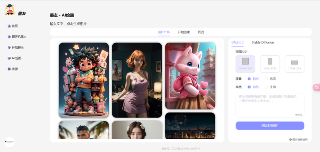Open the pink rabbit character image
The height and width of the screenshot is (152, 320).
click(190, 76)
